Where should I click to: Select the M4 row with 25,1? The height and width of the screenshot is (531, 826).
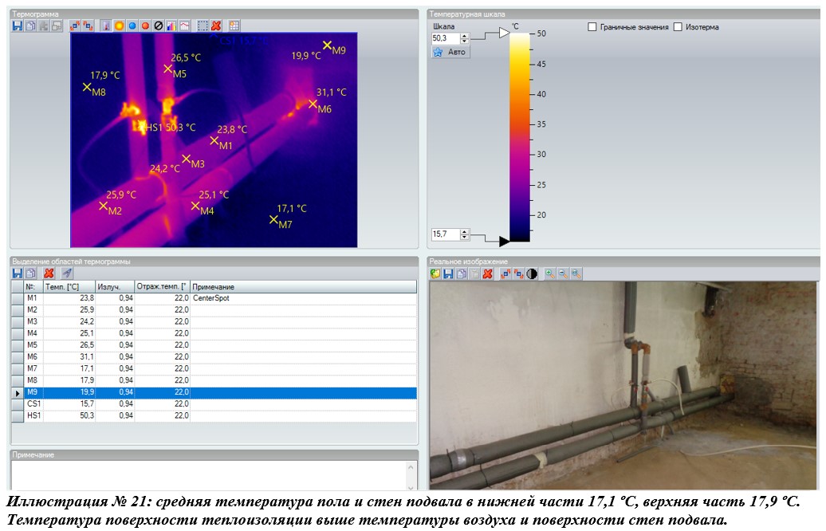pyautogui.click(x=214, y=333)
